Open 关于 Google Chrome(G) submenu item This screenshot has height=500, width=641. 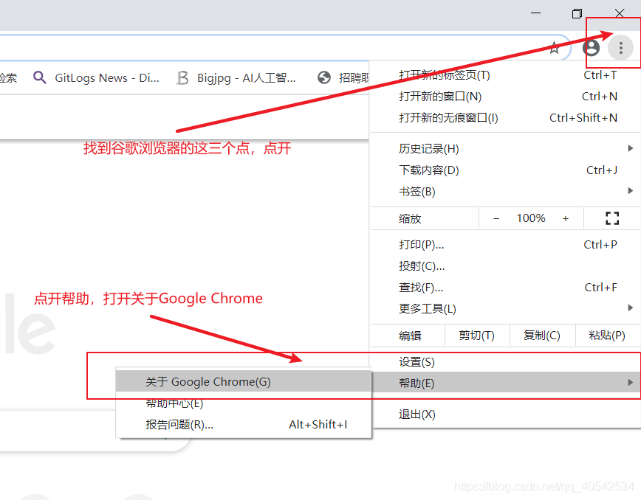point(243,381)
